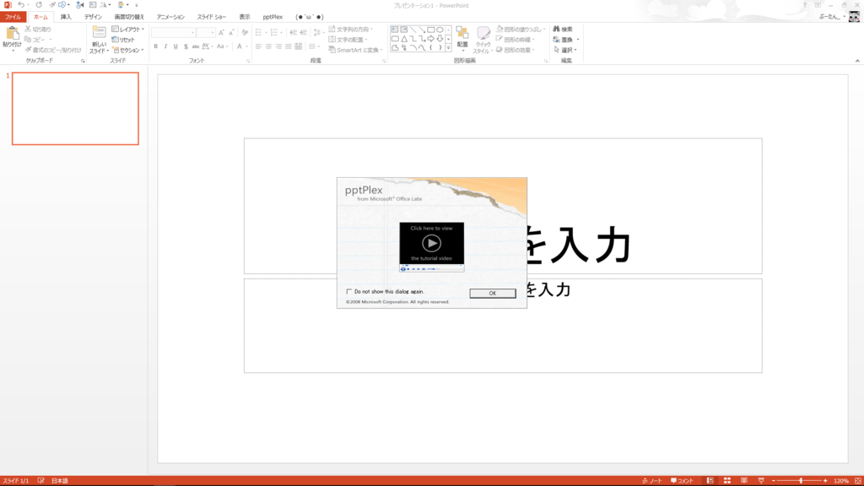Switch to Slide Sorter view icon
This screenshot has width=864, height=486.
727,480
